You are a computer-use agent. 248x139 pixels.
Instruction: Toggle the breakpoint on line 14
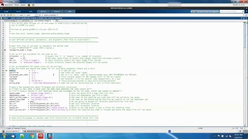click(5, 50)
